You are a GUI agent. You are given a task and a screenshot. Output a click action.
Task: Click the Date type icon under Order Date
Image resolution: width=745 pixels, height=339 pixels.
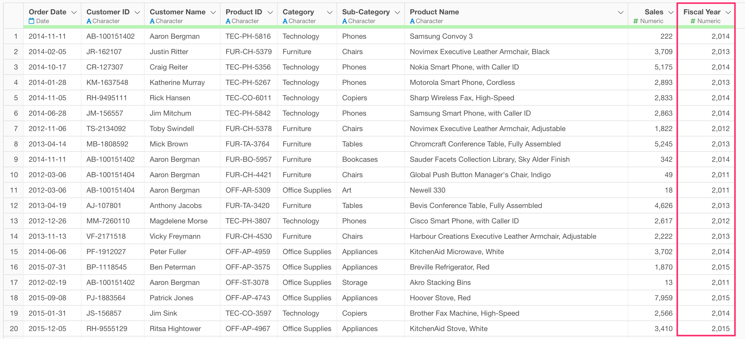coord(32,21)
